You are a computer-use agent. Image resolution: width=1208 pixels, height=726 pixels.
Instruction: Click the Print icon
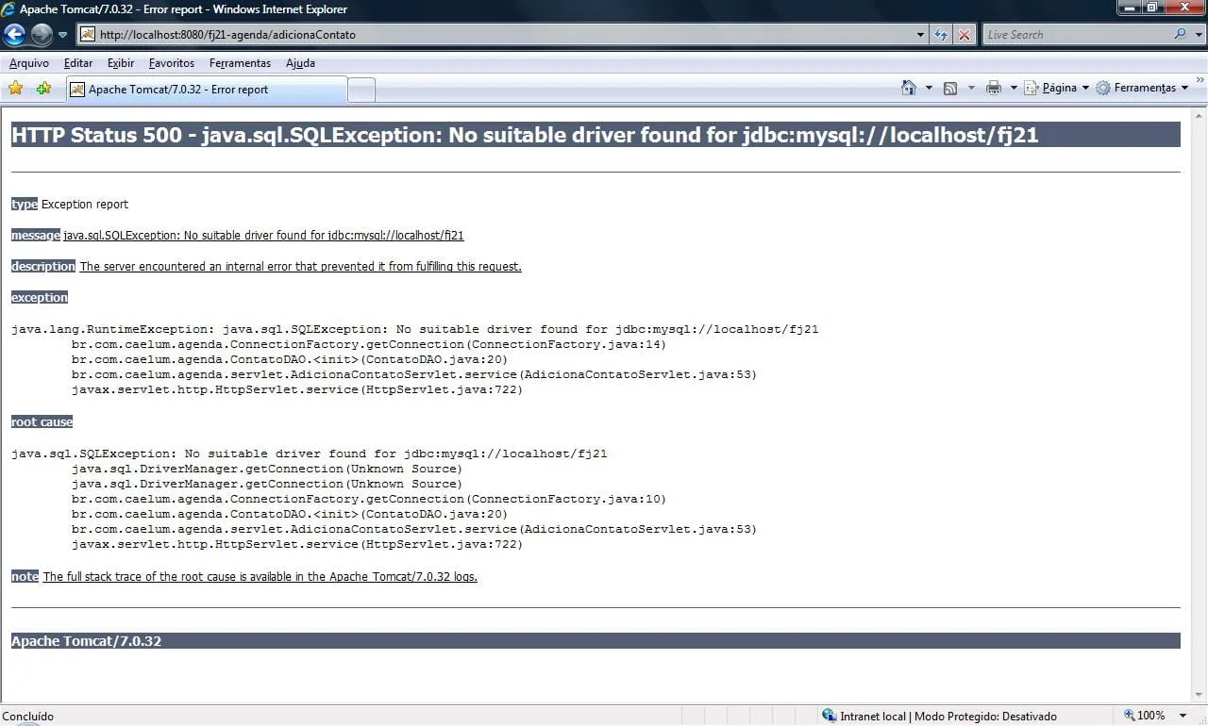(993, 88)
